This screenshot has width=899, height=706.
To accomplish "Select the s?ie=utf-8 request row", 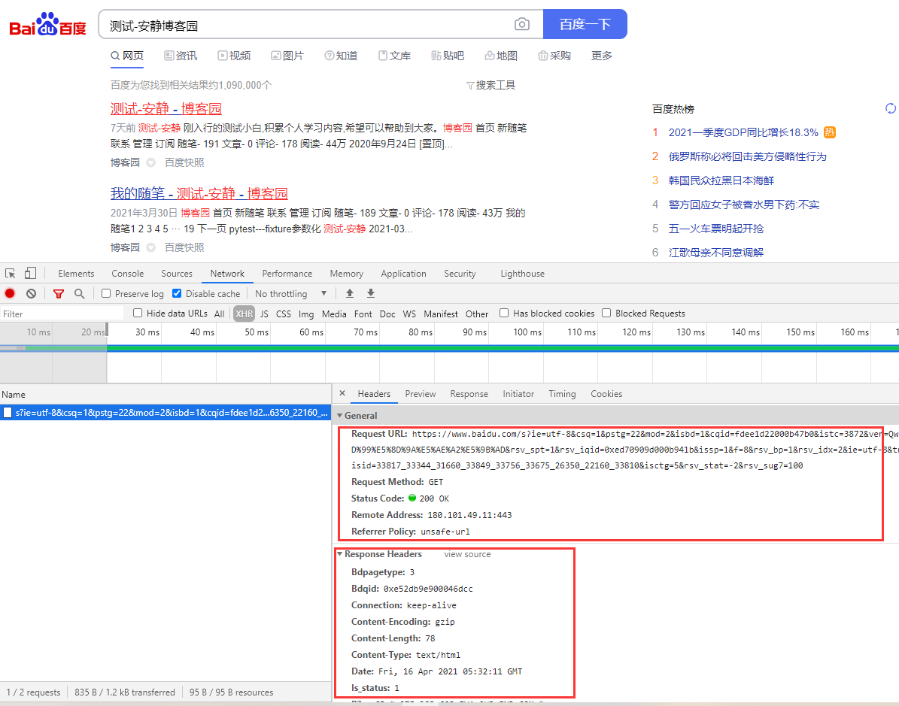I will 165,412.
